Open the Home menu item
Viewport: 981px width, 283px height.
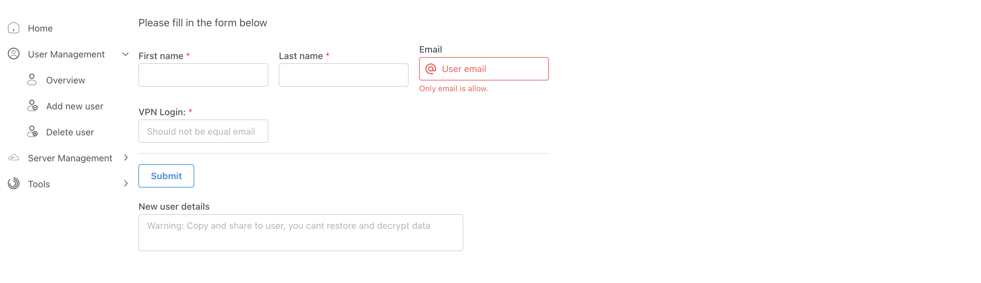40,28
